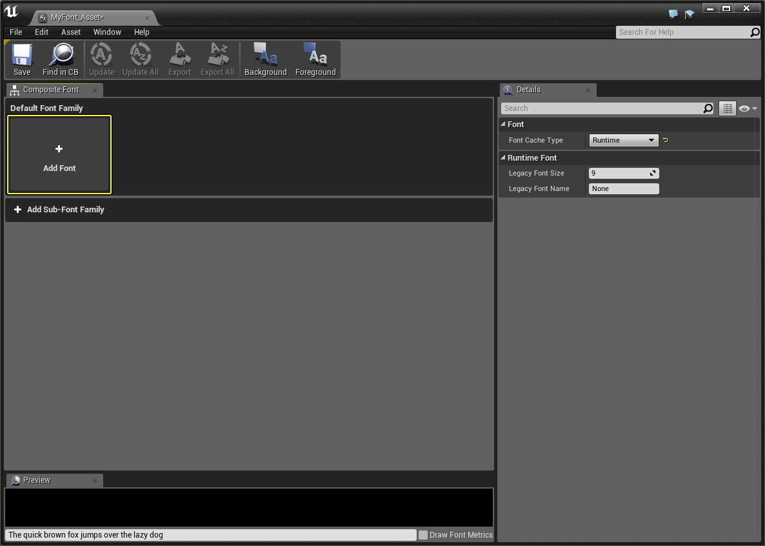Click the Search For Help magnifier icon
The width and height of the screenshot is (765, 546).
[755, 32]
